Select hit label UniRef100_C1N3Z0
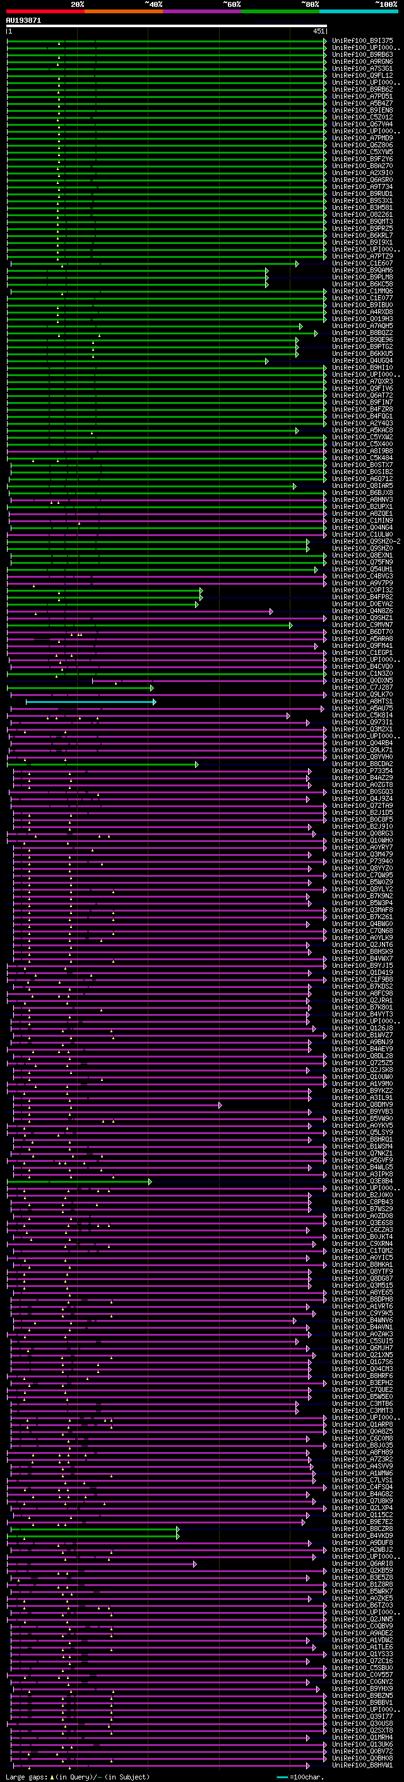 pyautogui.click(x=362, y=674)
